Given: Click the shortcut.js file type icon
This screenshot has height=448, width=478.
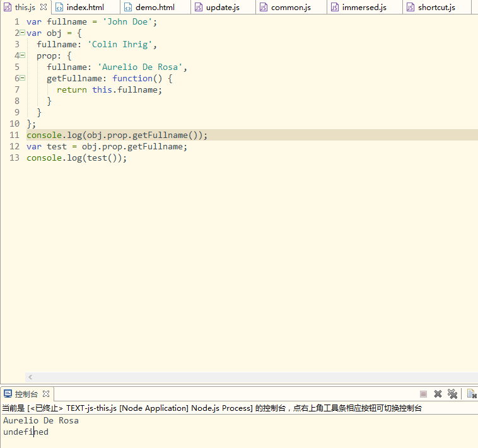Looking at the screenshot, I should (411, 7).
